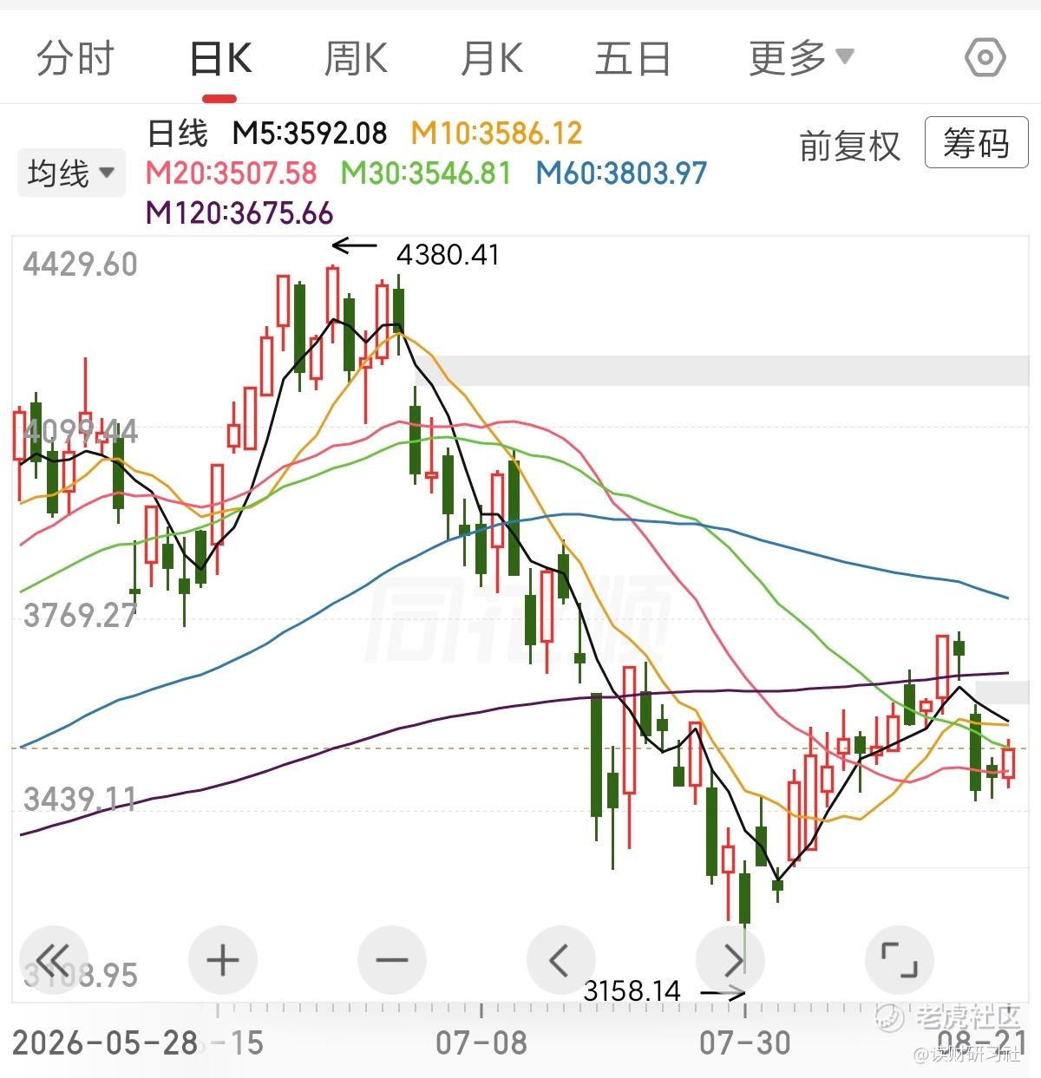Tap the double-left rewind arrows button
The image size is (1041, 1078).
point(54,960)
